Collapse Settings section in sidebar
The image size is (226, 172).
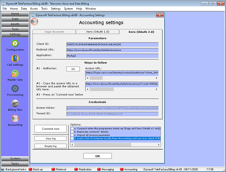[x=15, y=34]
